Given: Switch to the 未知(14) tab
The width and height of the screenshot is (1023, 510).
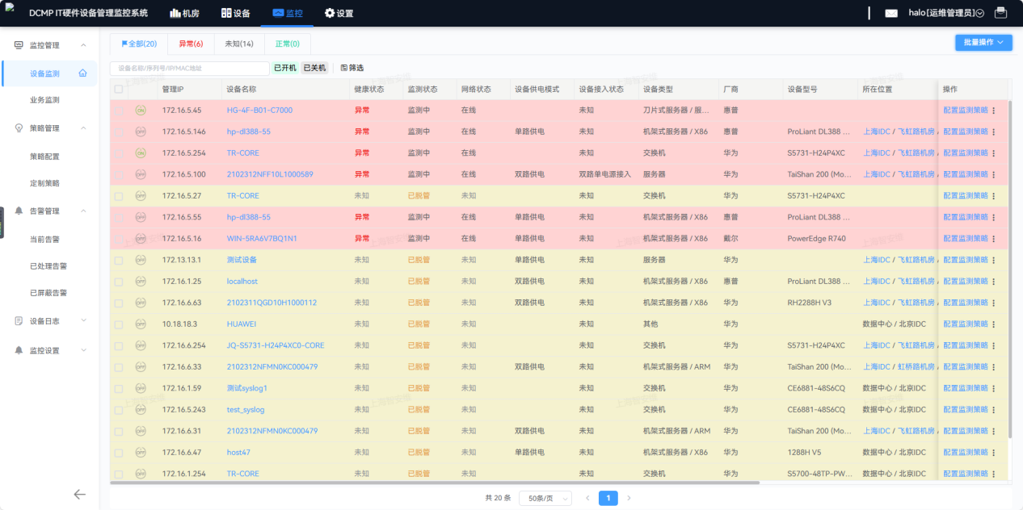Looking at the screenshot, I should tap(239, 44).
